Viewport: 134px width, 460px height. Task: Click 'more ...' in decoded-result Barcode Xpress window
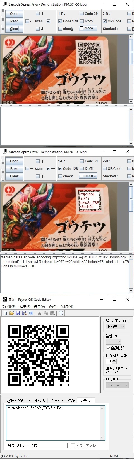pyautogui.click(x=88, y=176)
